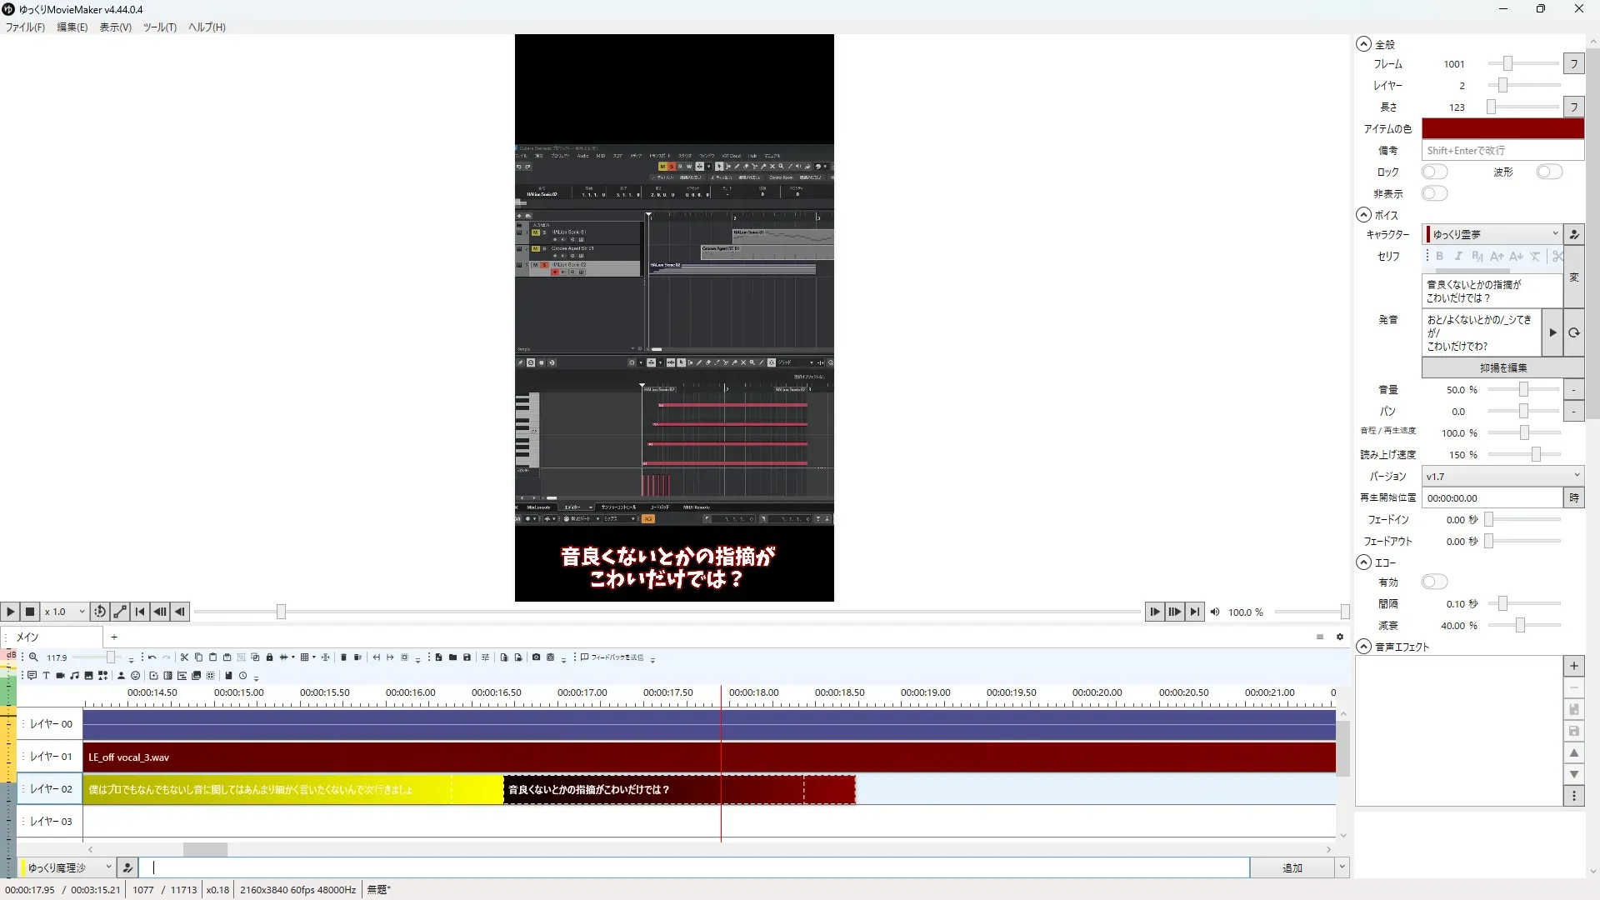
Task: Add audio item with music note icon
Action: coord(74,676)
